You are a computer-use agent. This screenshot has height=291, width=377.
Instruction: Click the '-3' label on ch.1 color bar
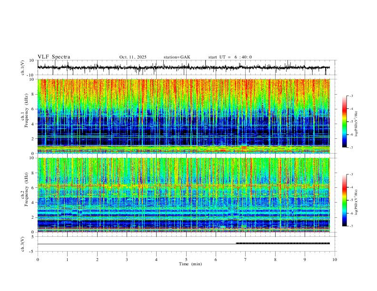351,96
